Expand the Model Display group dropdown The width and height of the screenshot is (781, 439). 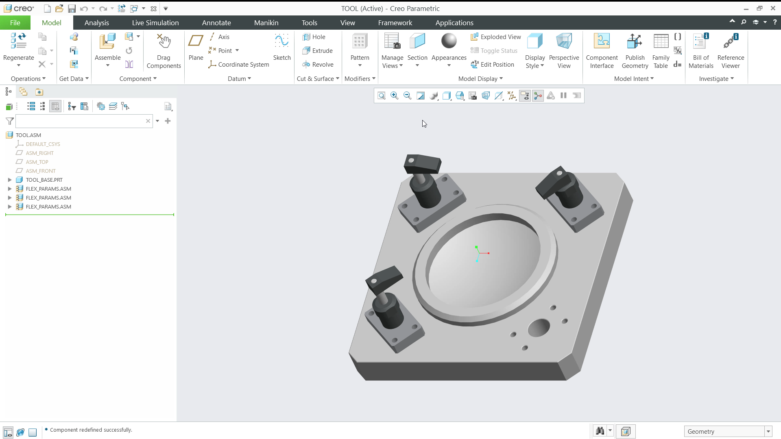[x=480, y=79]
